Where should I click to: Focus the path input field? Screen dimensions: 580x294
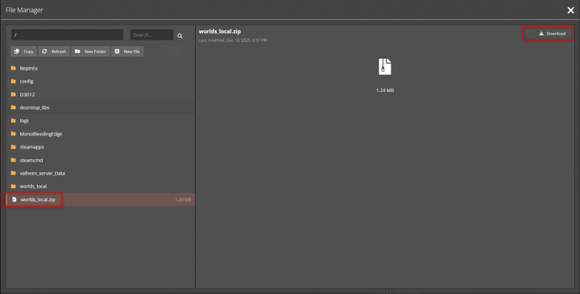point(67,35)
